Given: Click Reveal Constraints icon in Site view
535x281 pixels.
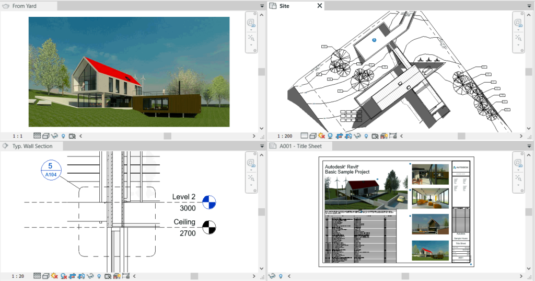Looking at the screenshot, I should (393, 136).
